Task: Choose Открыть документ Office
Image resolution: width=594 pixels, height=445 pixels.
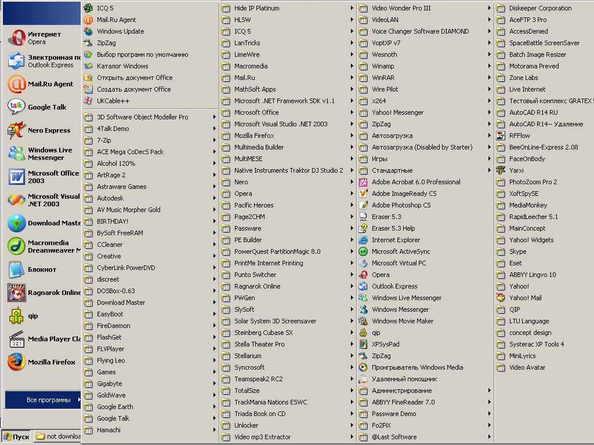Action: 150,78
